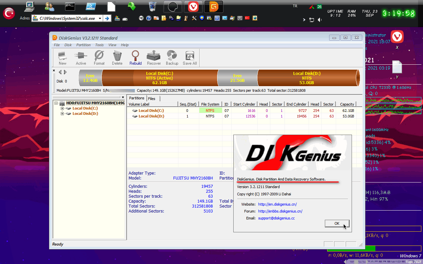The height and width of the screenshot is (264, 423).
Task: Launch PowerShell from top dock
Action: pyautogui.click(x=91, y=6)
